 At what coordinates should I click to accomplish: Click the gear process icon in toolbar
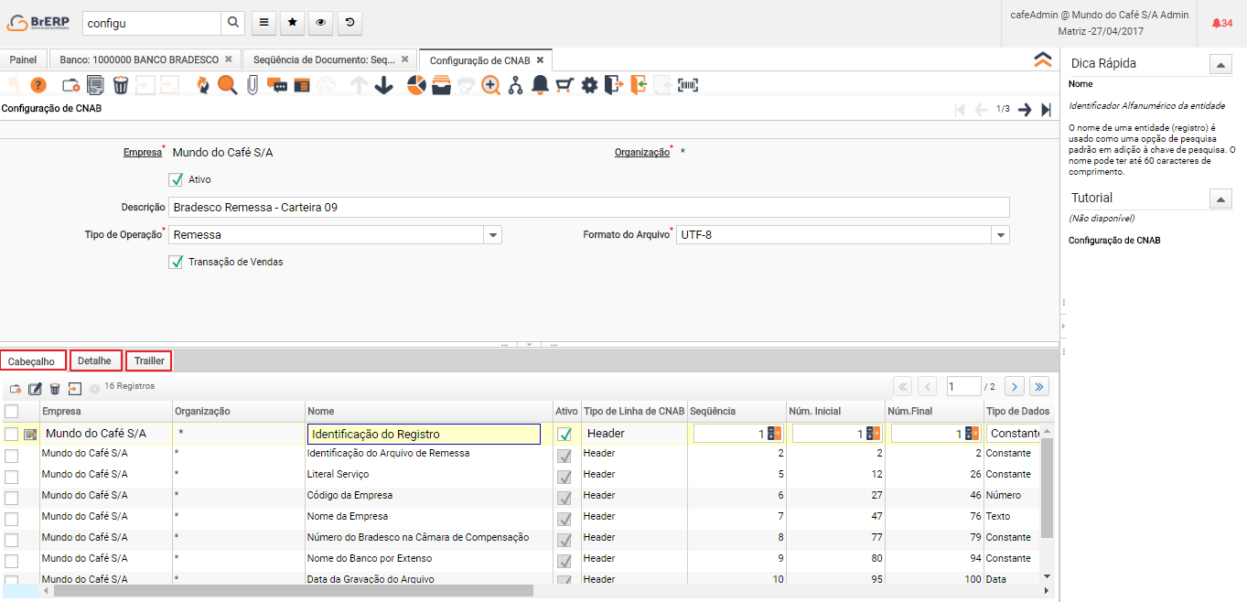coord(589,85)
